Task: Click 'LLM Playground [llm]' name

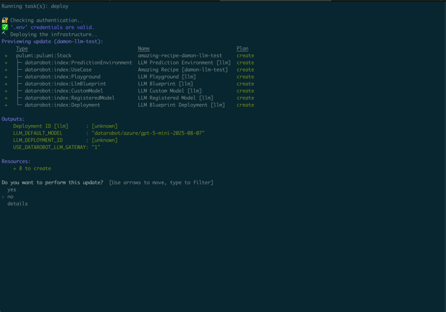Action: click(x=167, y=77)
